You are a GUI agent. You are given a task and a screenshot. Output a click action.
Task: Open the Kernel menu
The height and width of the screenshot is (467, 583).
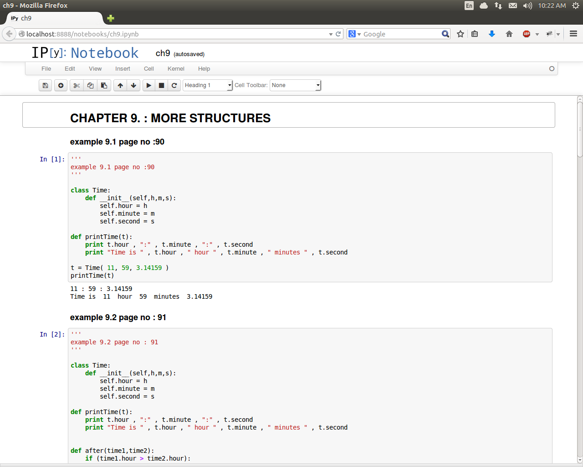(x=176, y=69)
